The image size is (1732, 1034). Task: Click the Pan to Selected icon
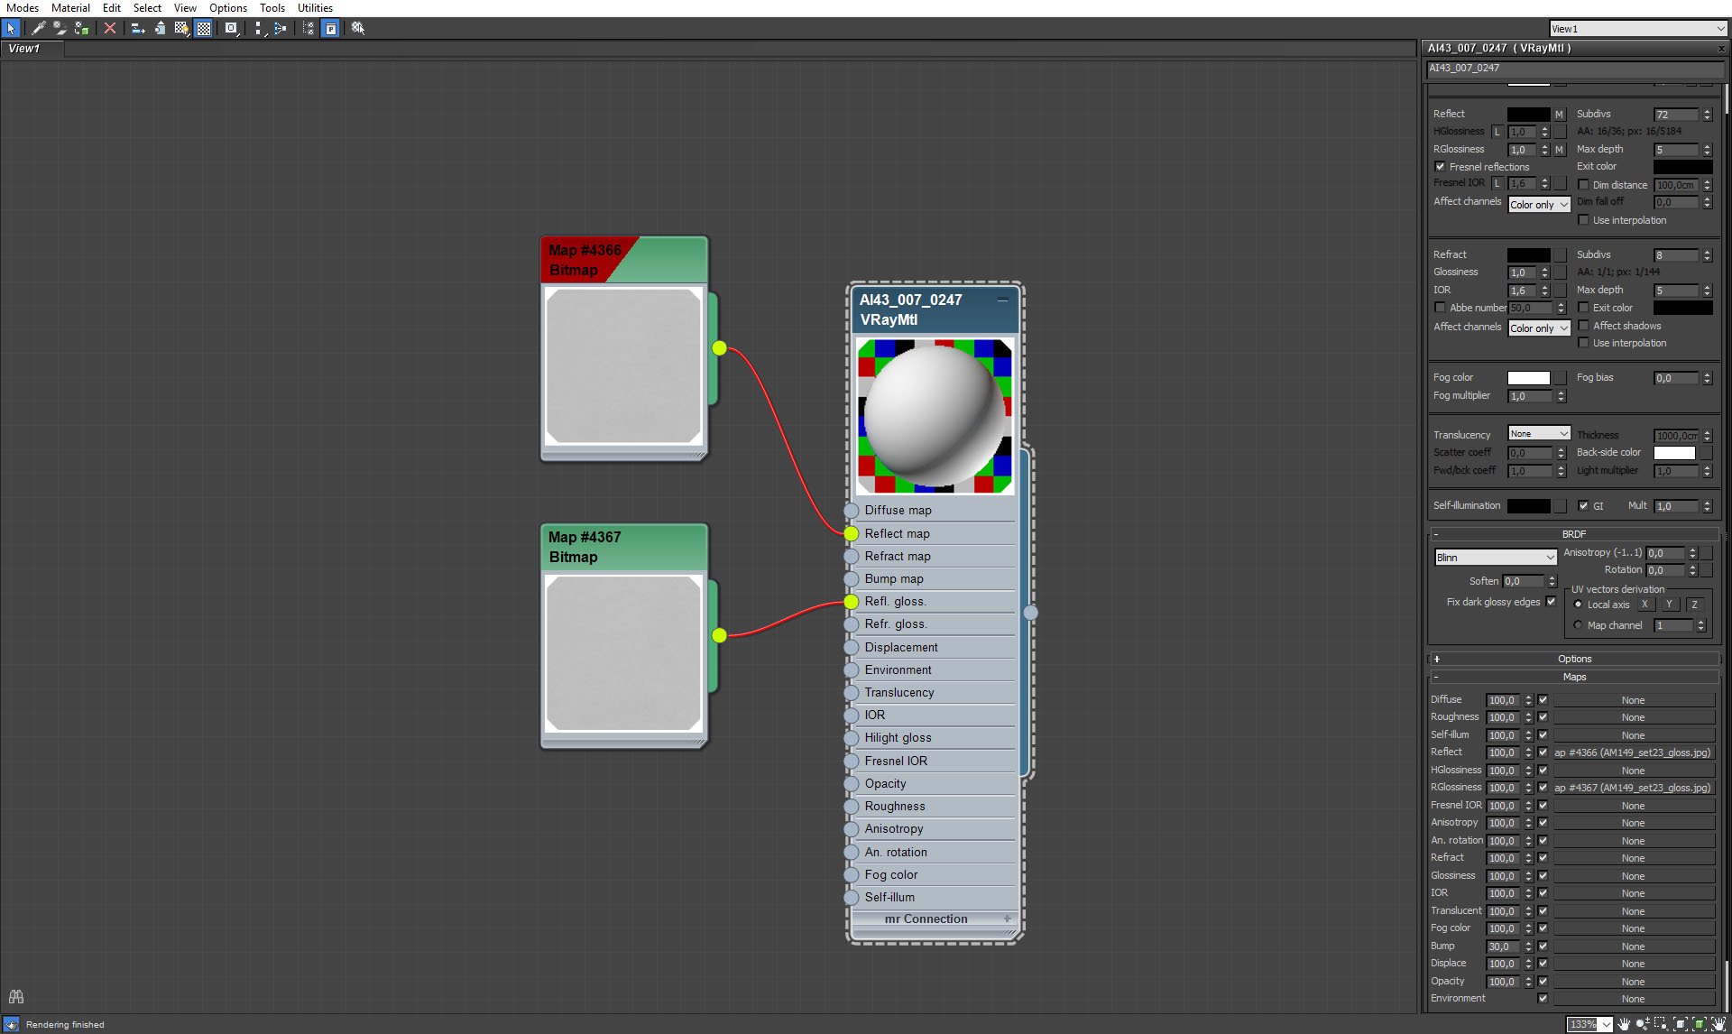pyautogui.click(x=1718, y=1024)
